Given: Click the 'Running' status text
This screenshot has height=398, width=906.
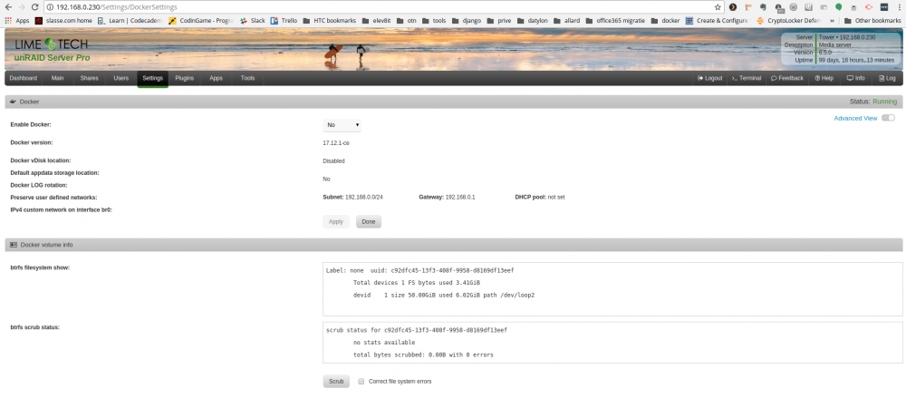Looking at the screenshot, I should [x=884, y=102].
